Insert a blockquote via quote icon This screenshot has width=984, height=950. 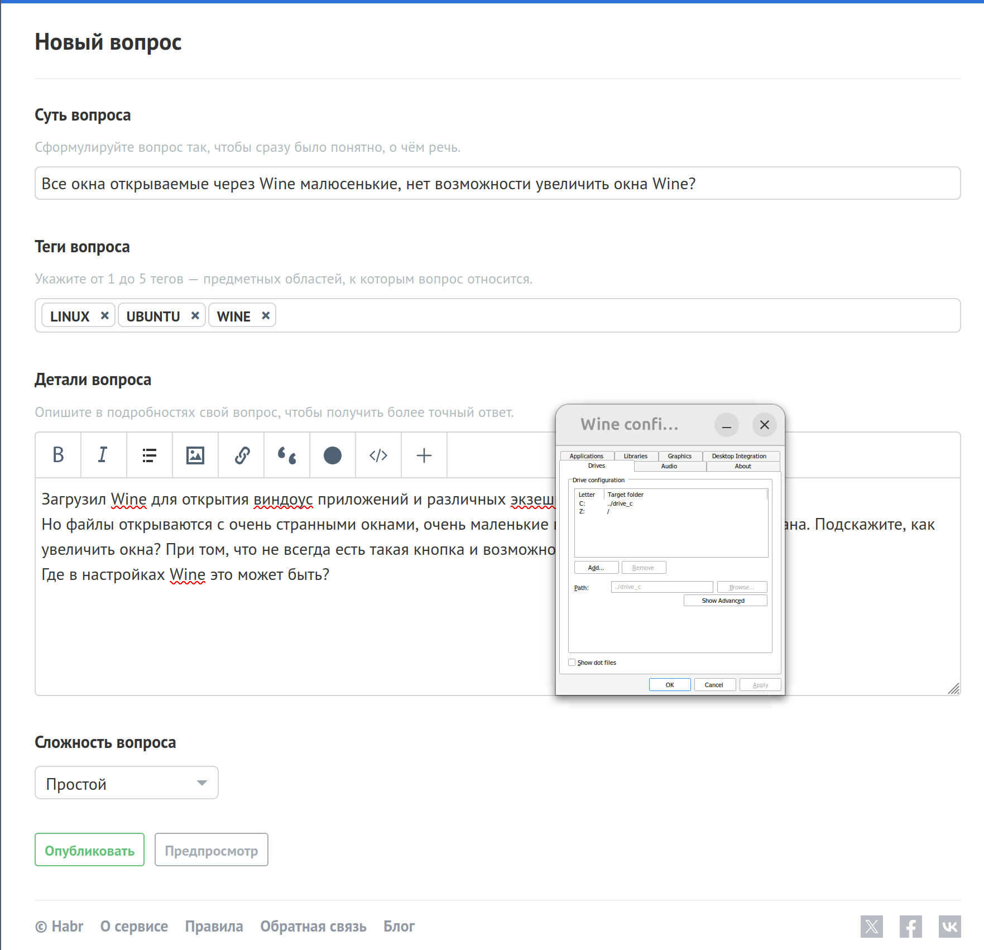[x=286, y=455]
